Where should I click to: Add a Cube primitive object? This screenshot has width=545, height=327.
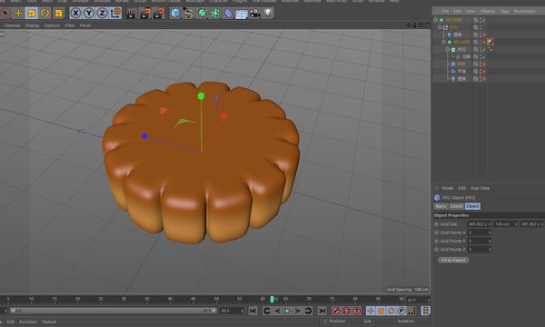175,14
